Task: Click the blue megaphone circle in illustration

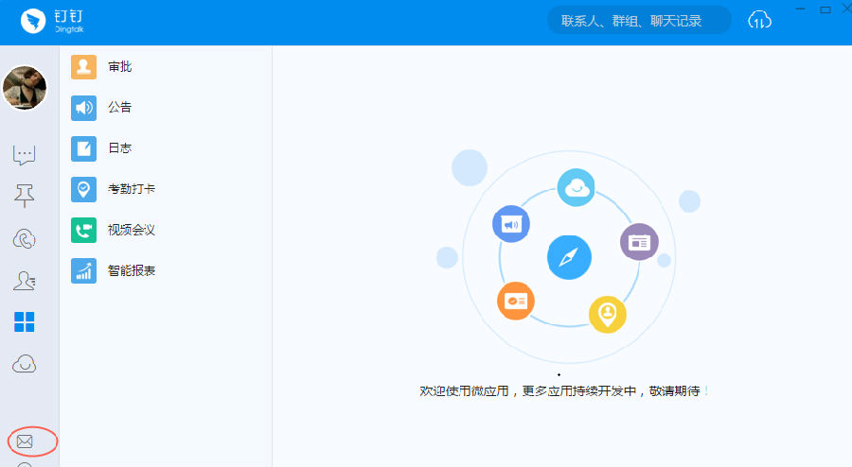Action: (x=511, y=223)
